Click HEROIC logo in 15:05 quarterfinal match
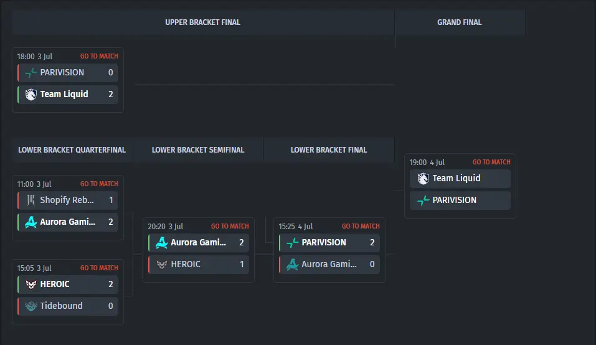 pyautogui.click(x=31, y=284)
